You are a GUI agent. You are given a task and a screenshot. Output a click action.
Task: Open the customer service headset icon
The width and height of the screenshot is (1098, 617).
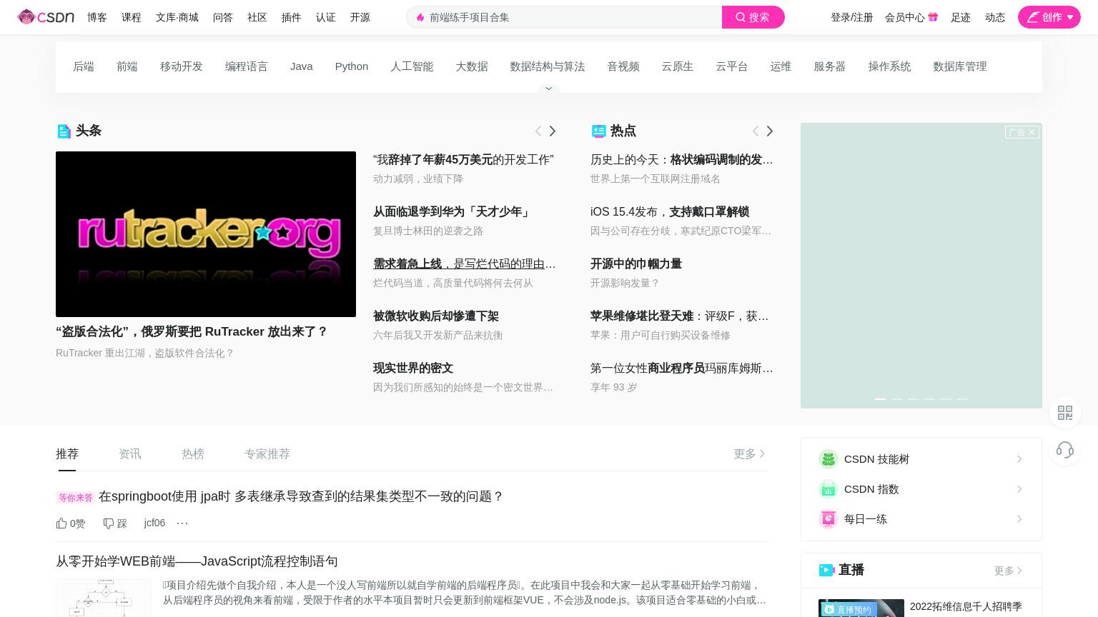click(x=1065, y=450)
